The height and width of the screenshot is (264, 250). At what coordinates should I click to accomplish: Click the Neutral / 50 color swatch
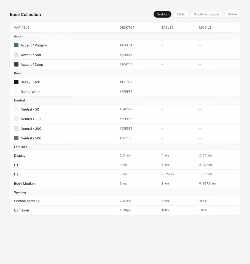16,109
